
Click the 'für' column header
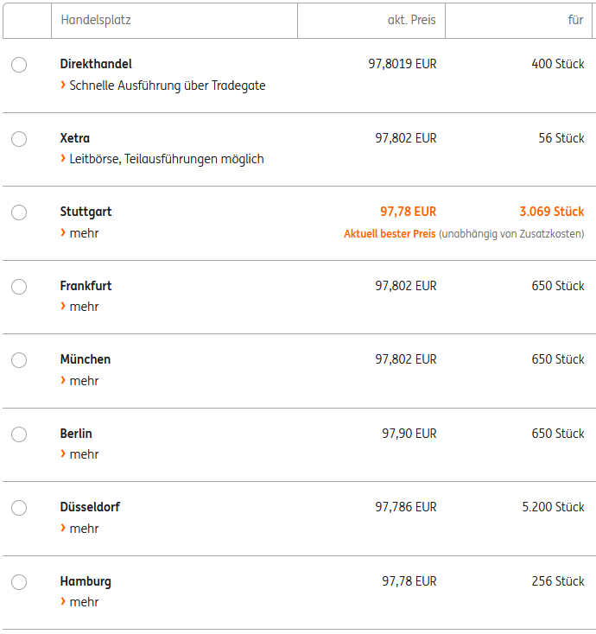[x=575, y=20]
